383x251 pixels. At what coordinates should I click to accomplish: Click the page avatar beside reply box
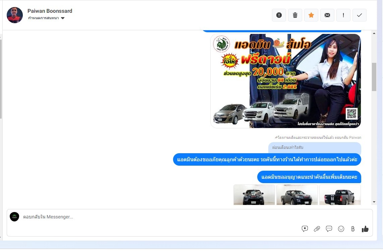(x=14, y=217)
